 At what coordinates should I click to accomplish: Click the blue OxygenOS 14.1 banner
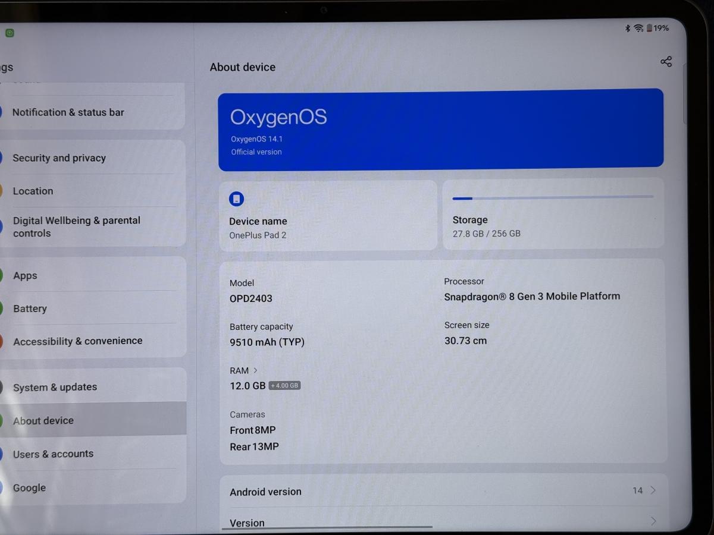(440, 128)
